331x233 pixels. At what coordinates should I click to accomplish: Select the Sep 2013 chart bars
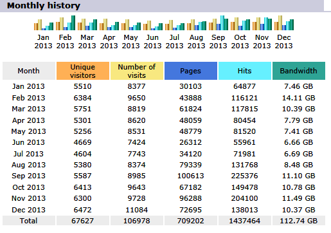coord(219,23)
